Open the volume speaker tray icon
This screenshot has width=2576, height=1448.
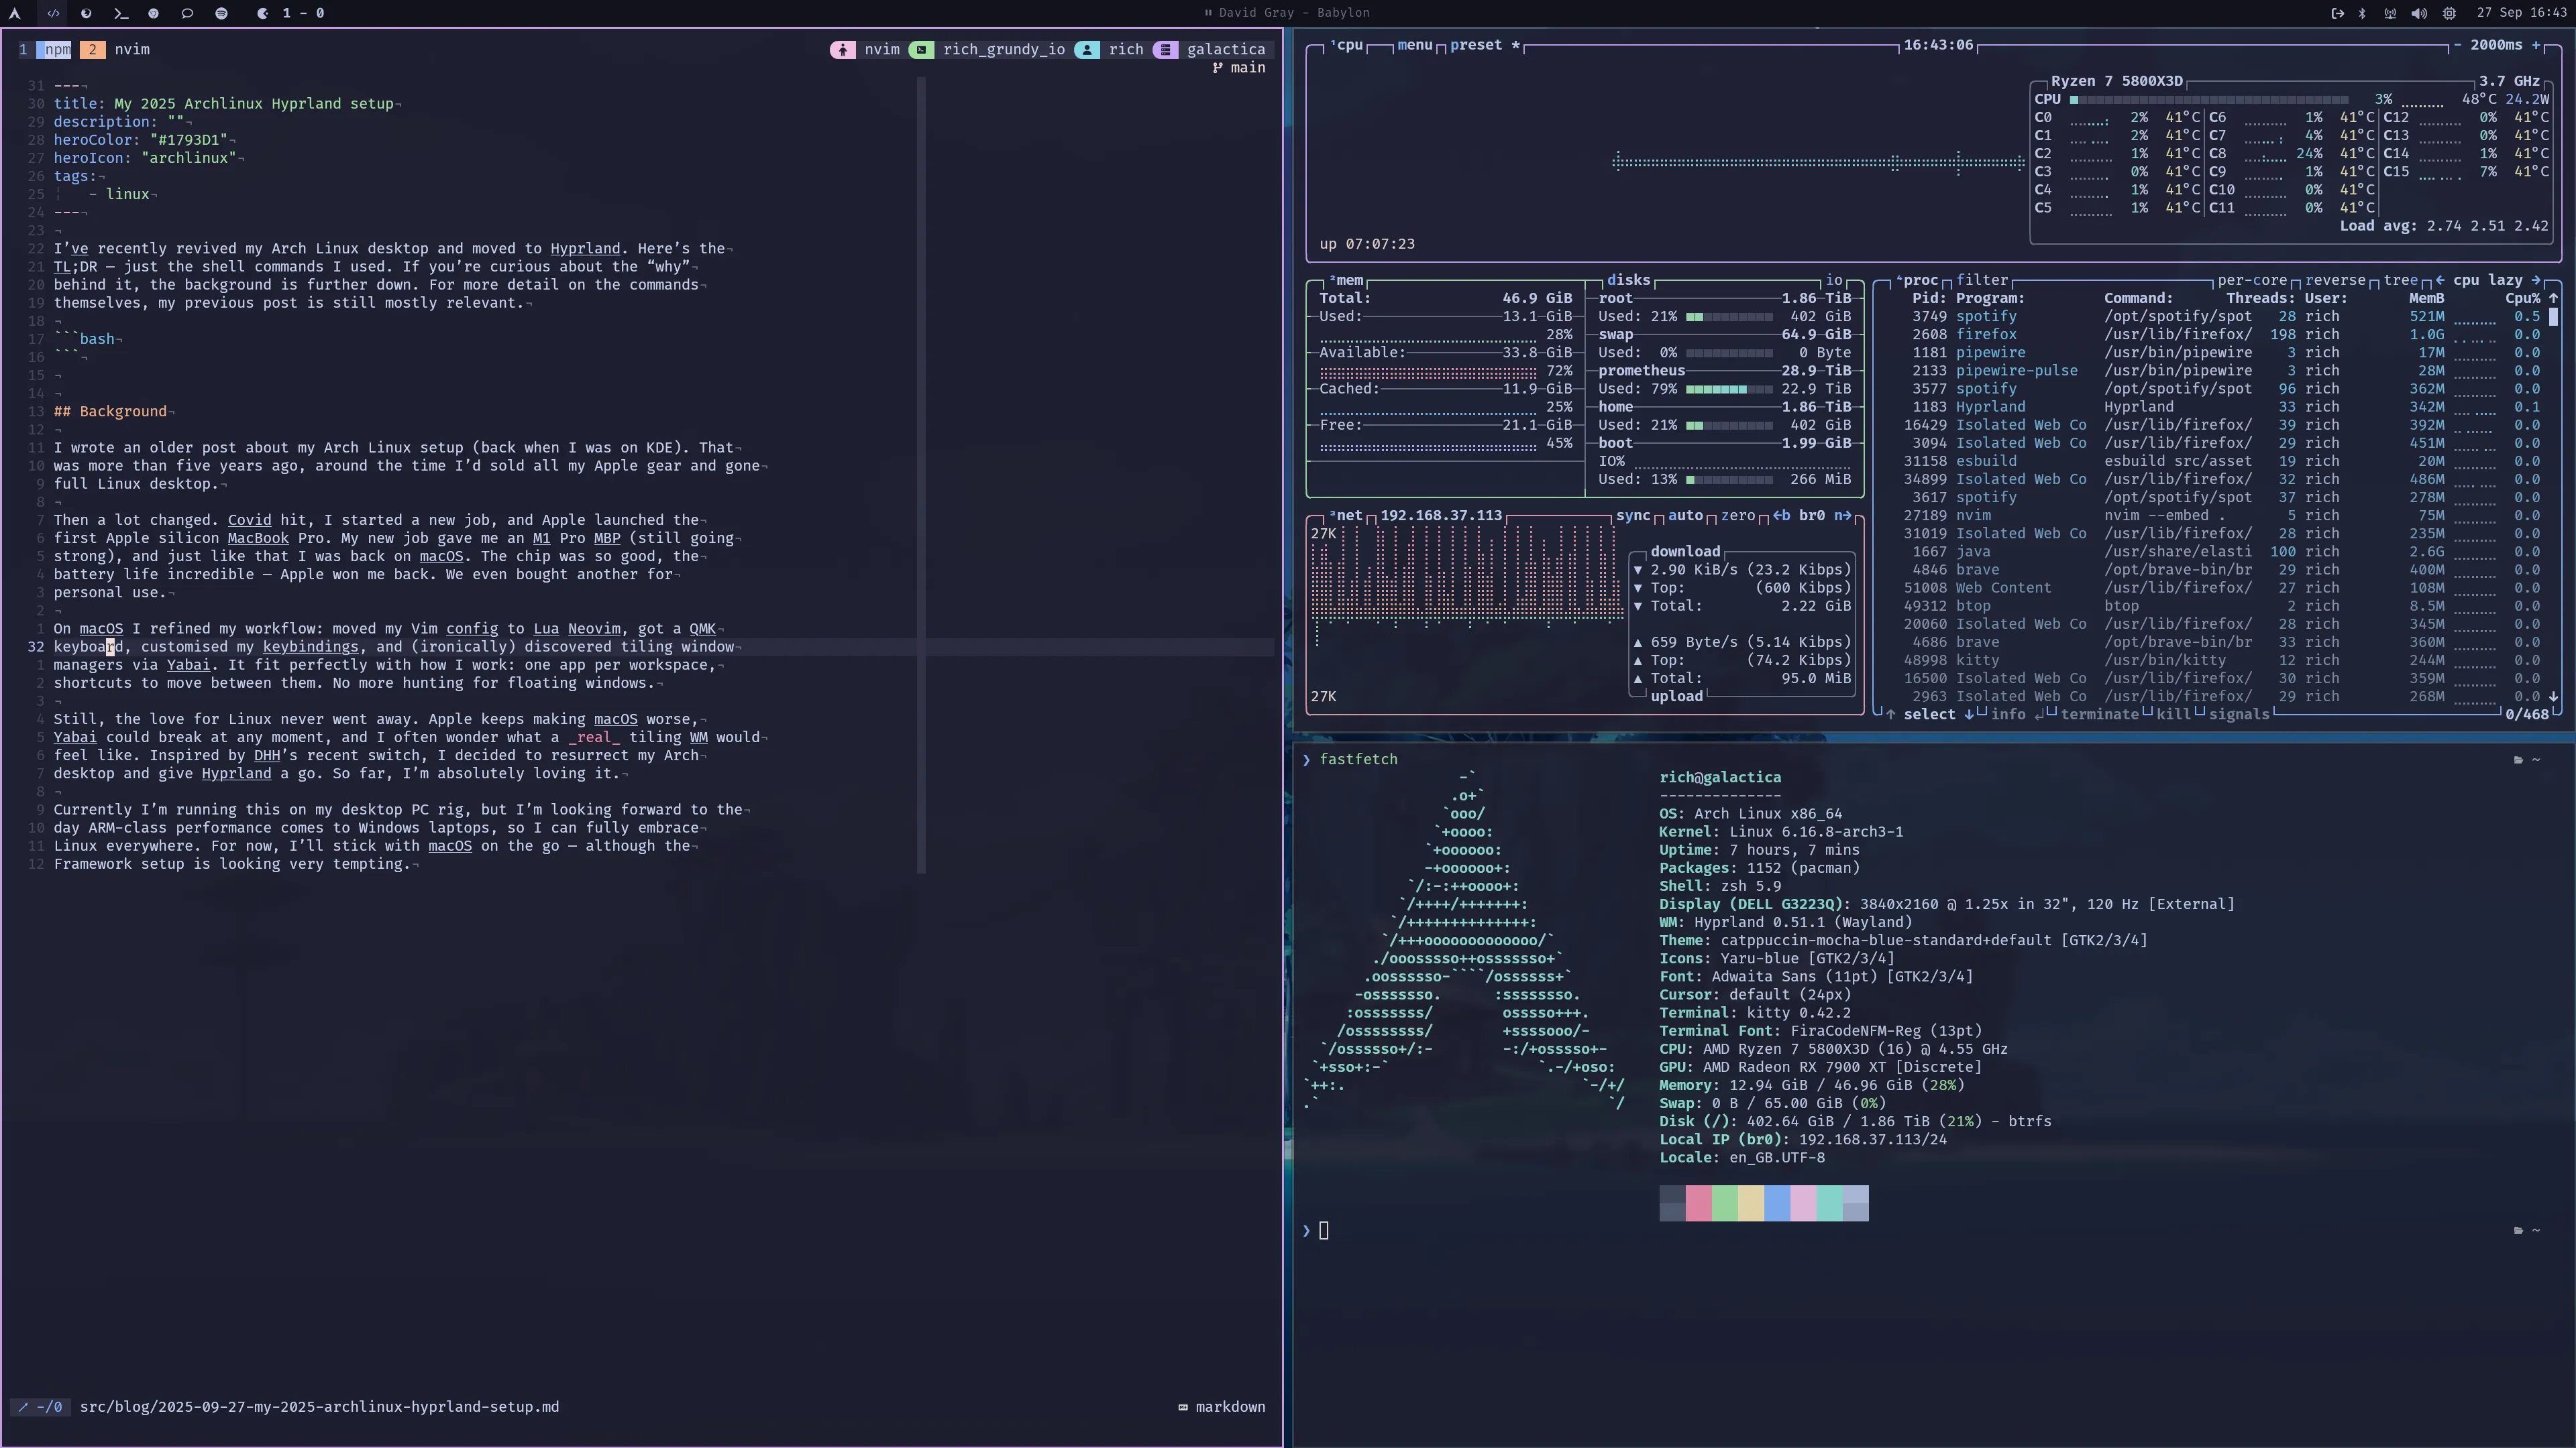2418,13
